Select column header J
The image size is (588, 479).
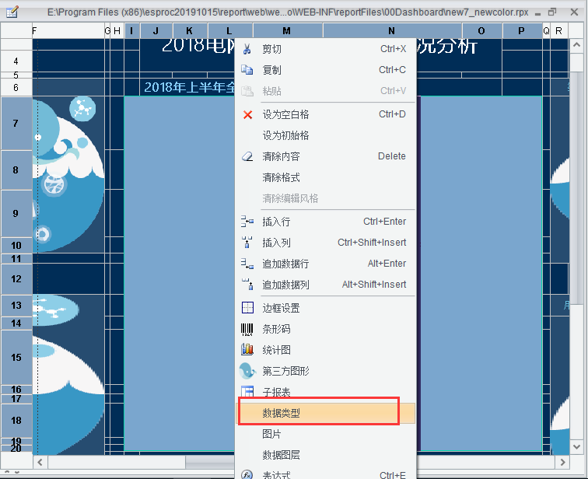pyautogui.click(x=156, y=31)
